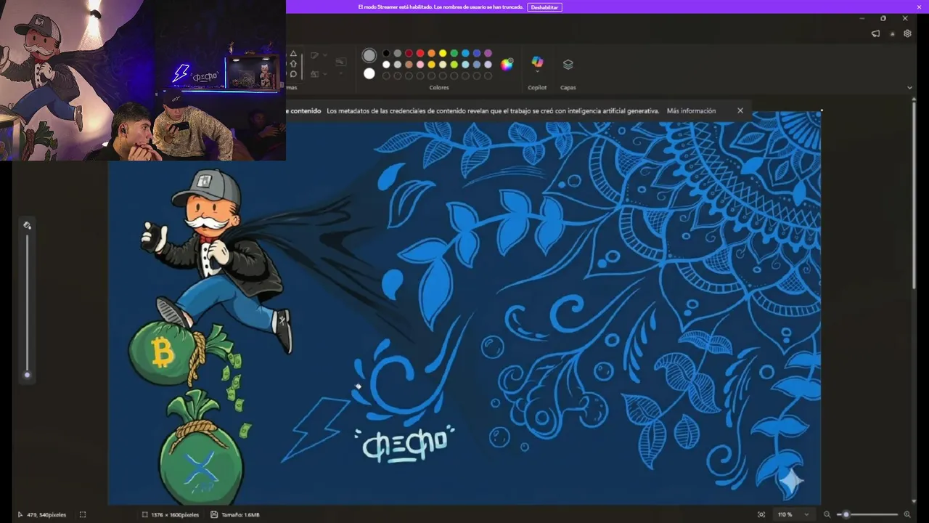Pick the indigo color swatch
Viewport: 929px width, 523px height.
click(x=477, y=53)
